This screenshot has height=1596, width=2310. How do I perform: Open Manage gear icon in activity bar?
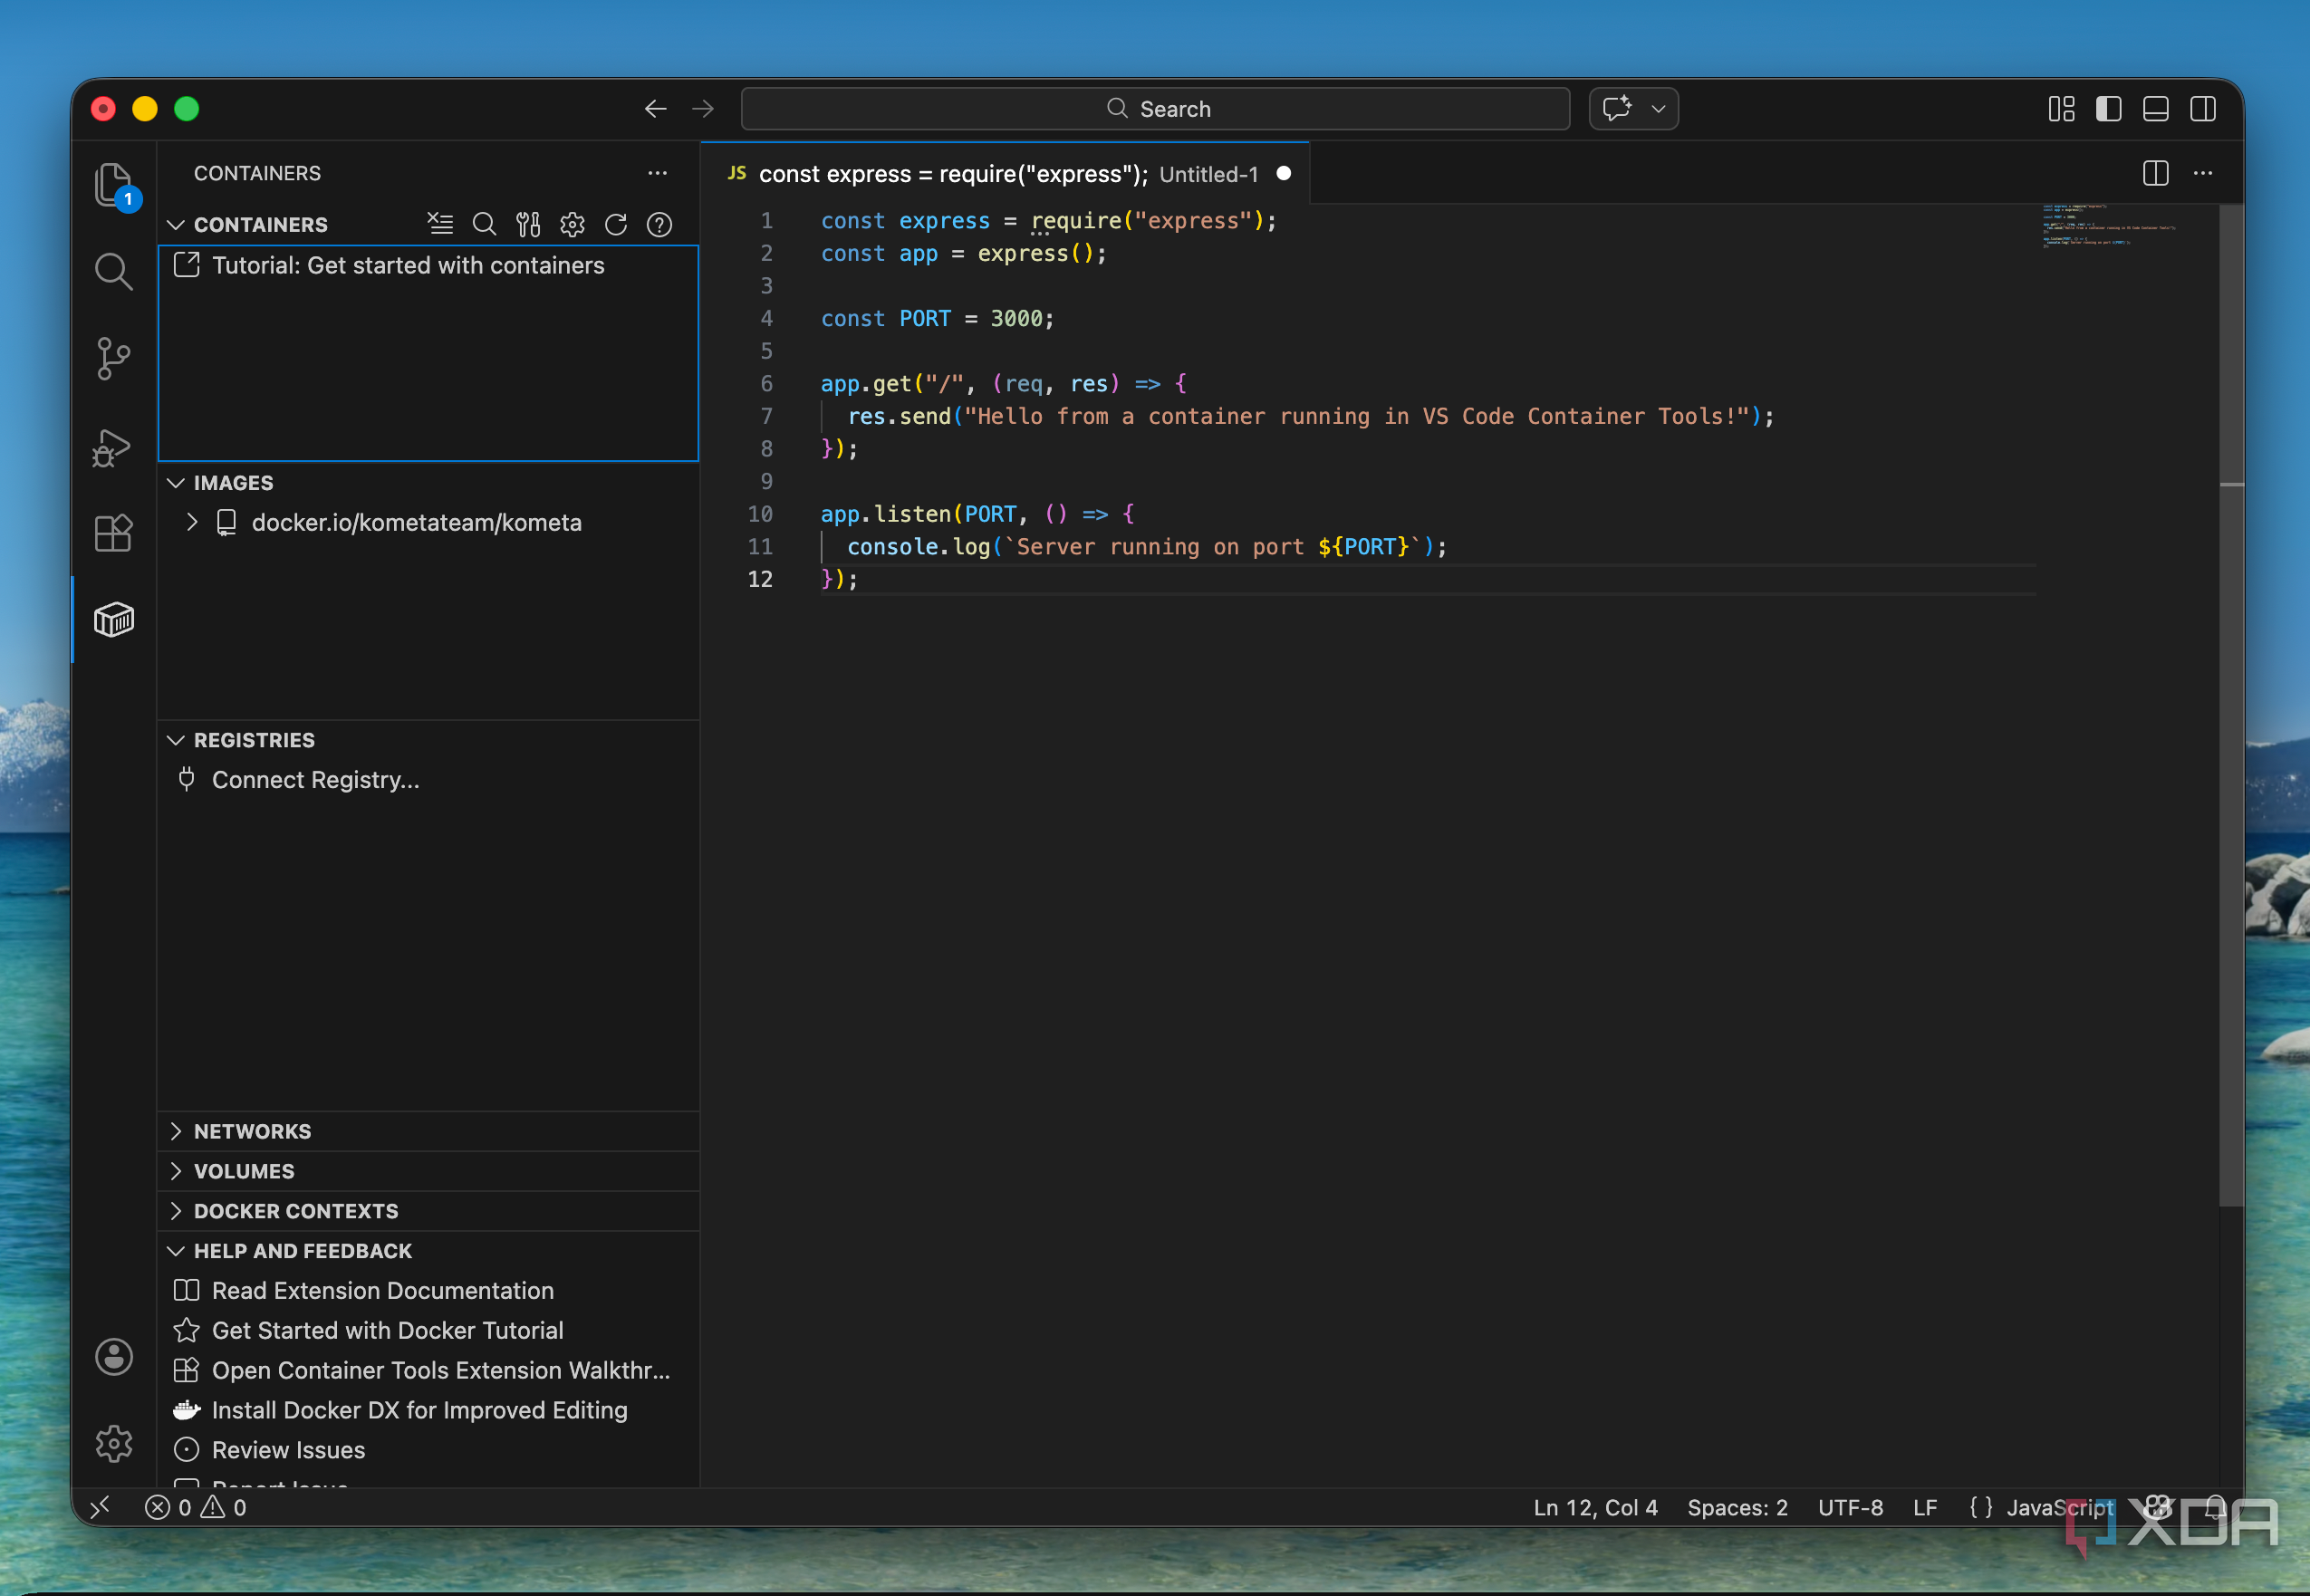(114, 1443)
